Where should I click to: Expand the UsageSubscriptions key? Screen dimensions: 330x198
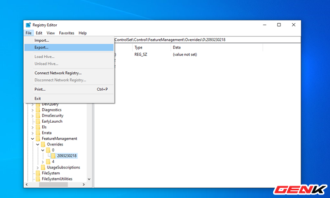38,168
